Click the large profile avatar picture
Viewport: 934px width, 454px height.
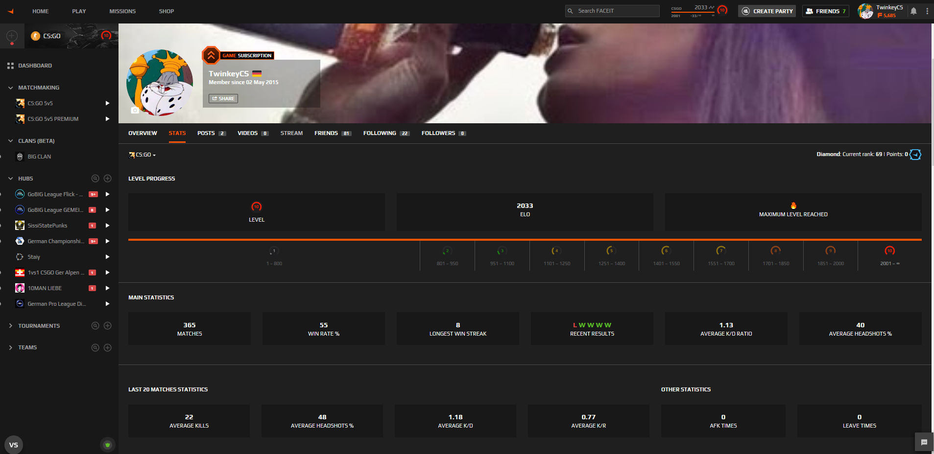[160, 83]
